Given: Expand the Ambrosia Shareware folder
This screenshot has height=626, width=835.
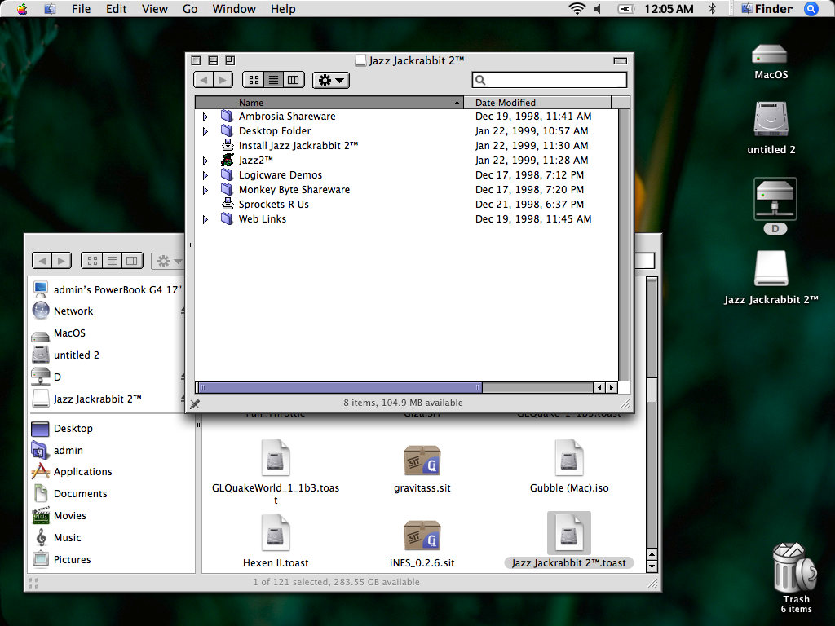Looking at the screenshot, I should (205, 117).
